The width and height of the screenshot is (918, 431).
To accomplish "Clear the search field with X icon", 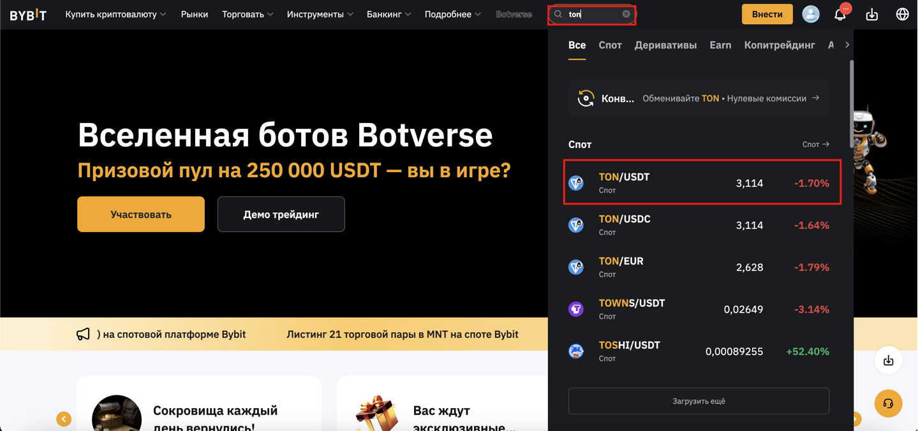I will [626, 14].
